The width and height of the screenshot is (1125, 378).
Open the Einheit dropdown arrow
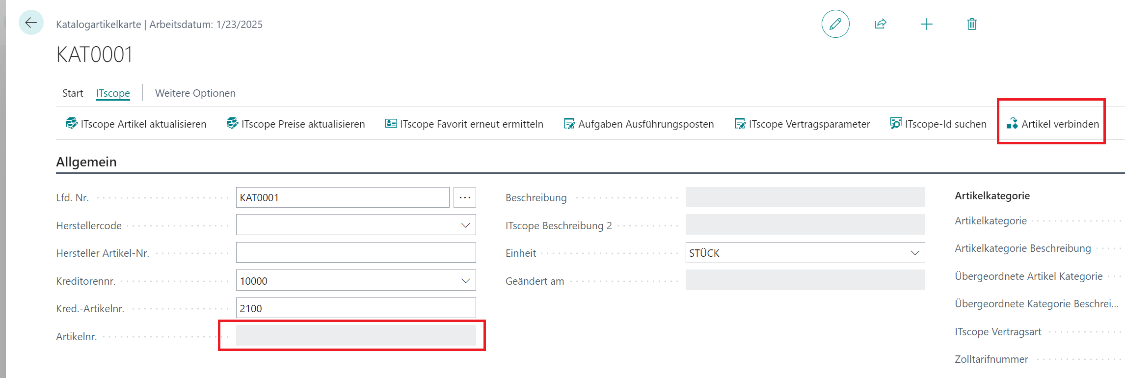coord(915,253)
